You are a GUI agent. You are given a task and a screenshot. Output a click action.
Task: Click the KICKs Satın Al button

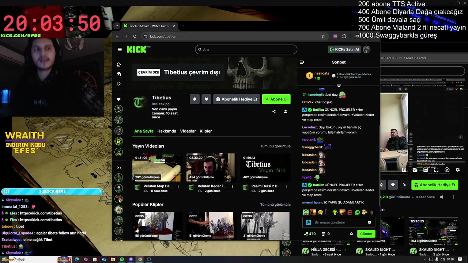pos(344,49)
